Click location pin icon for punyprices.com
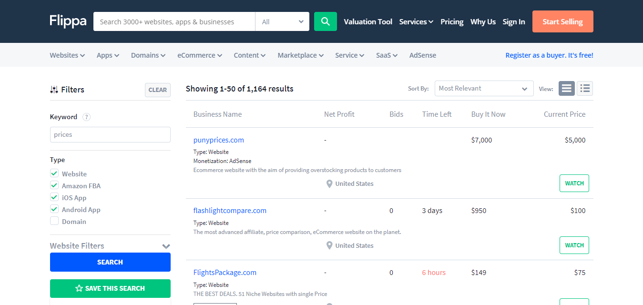The height and width of the screenshot is (305, 643). click(329, 184)
